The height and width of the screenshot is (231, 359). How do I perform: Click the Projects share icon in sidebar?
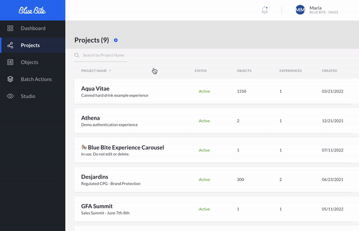coord(10,45)
